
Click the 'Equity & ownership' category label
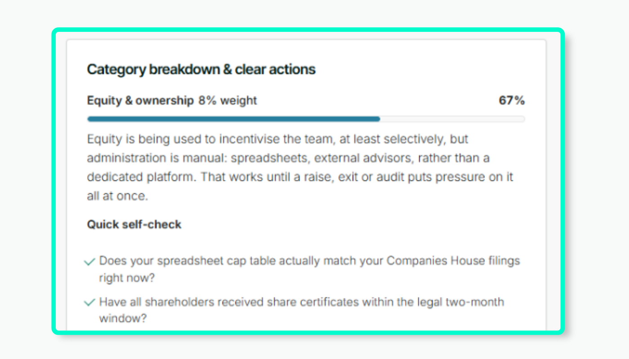(x=140, y=101)
